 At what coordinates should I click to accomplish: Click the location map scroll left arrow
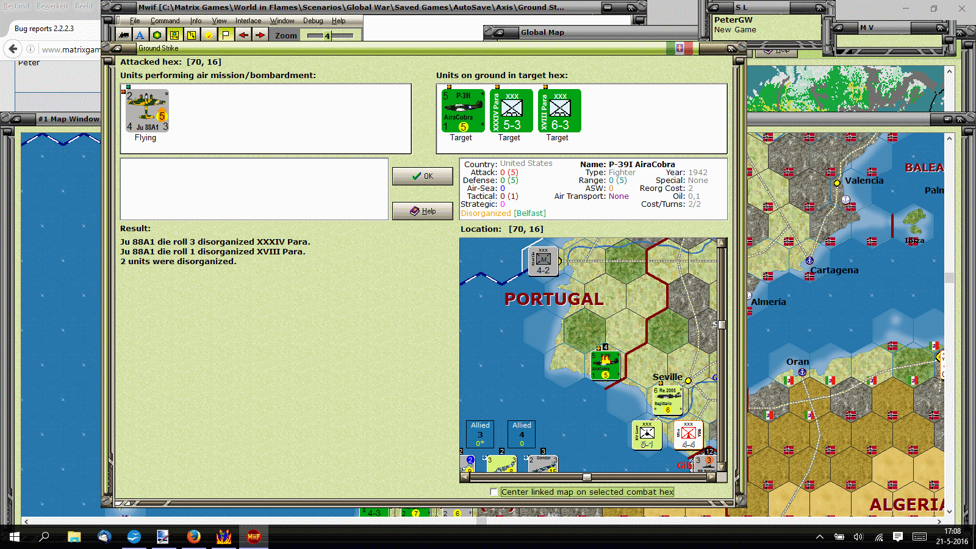tap(466, 478)
